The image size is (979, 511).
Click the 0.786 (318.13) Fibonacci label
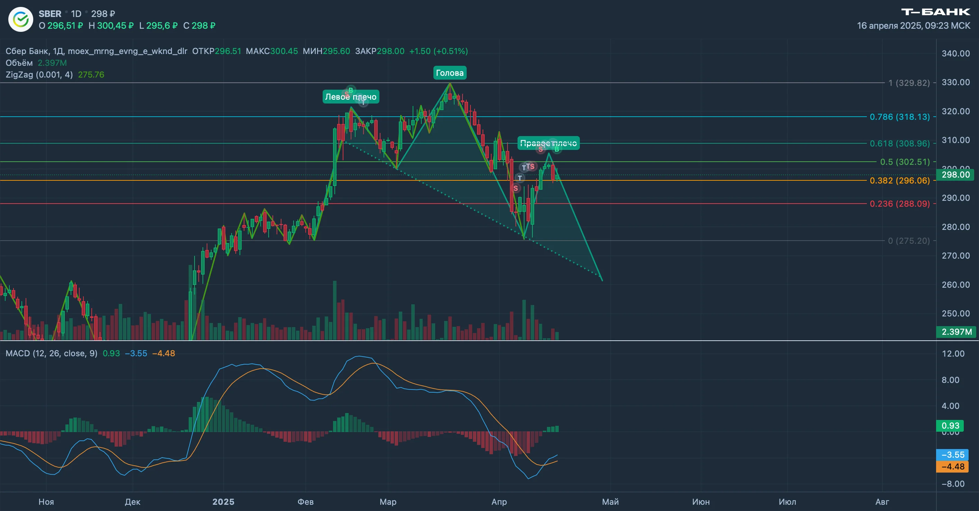pyautogui.click(x=900, y=117)
